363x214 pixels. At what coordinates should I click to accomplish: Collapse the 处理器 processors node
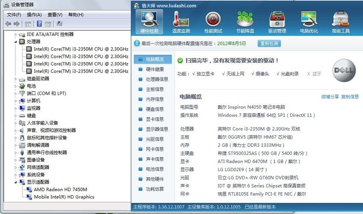pos(16,42)
